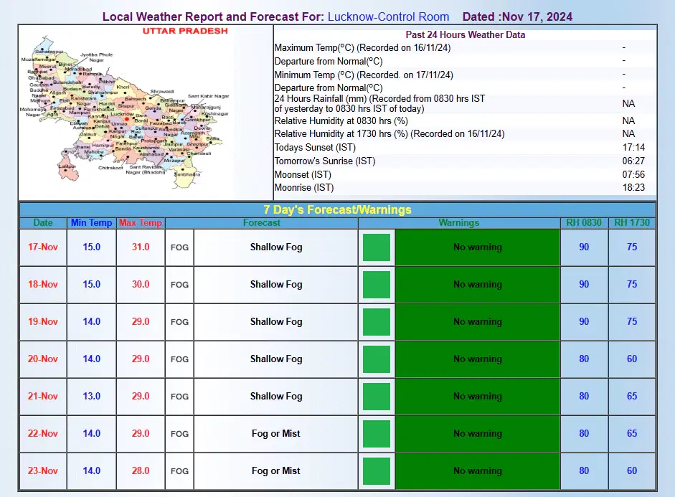Viewport: 675px width, 497px height.
Task: Click the FOG weather icon for 18-Nov
Action: (x=179, y=285)
